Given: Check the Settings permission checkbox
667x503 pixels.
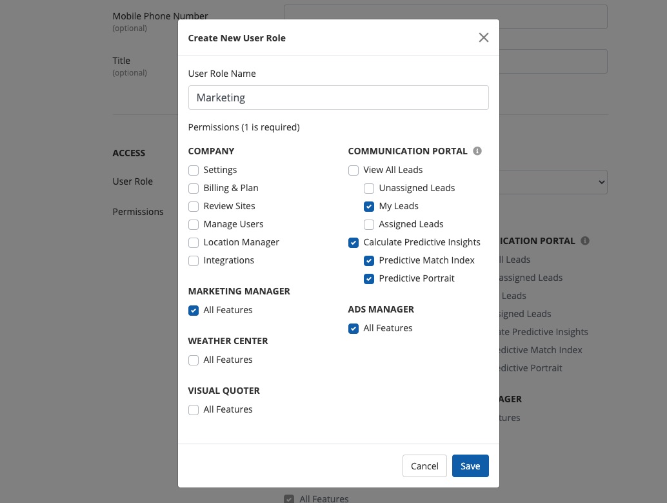Looking at the screenshot, I should pos(194,170).
